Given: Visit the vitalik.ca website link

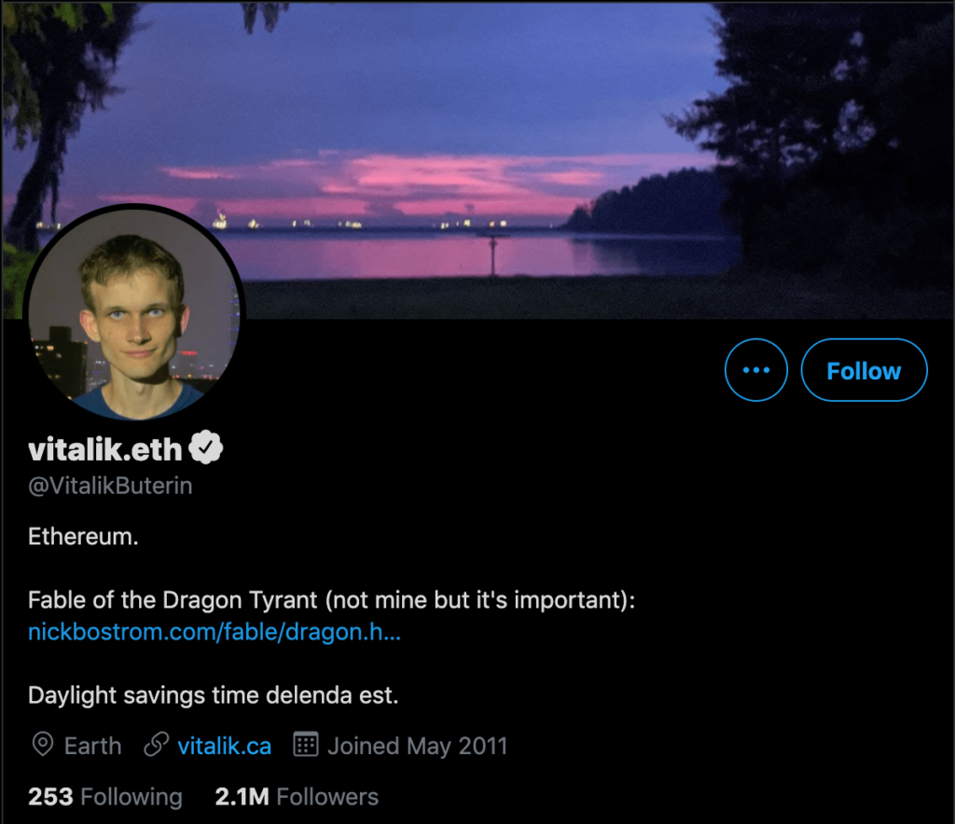Looking at the screenshot, I should pyautogui.click(x=225, y=746).
